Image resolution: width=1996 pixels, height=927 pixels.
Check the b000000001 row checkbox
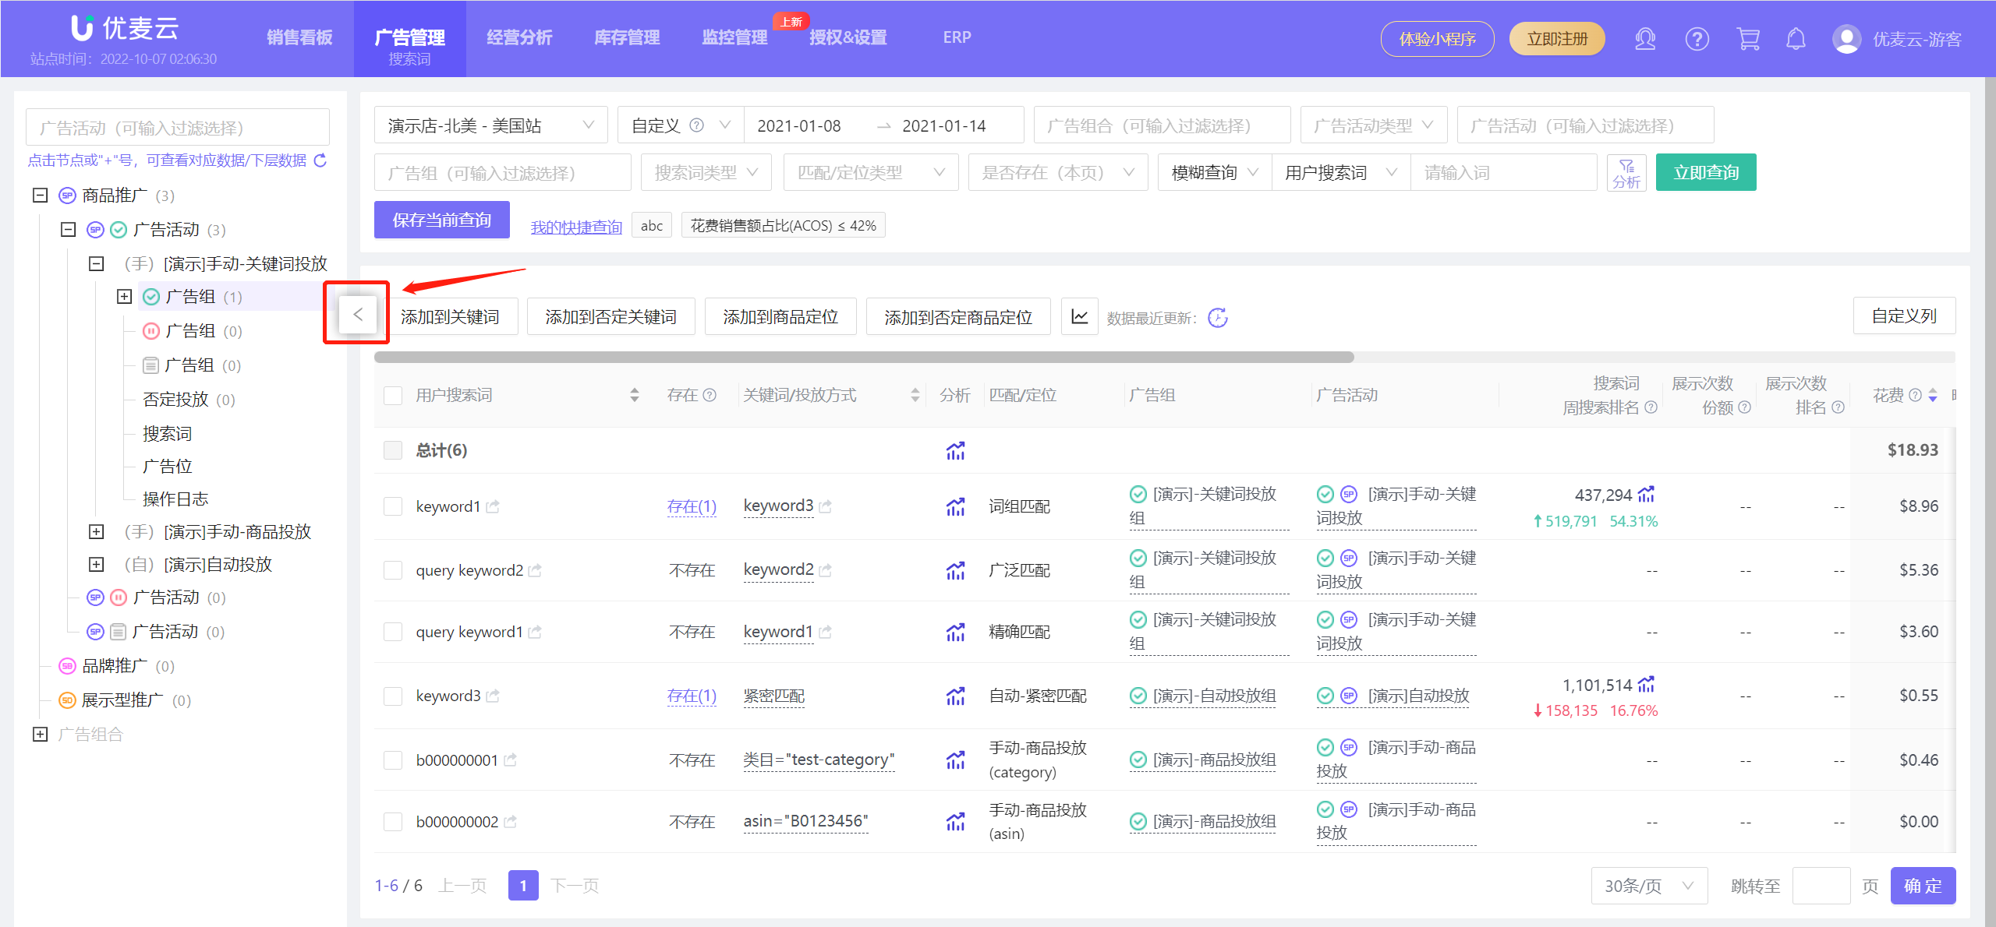tap(393, 760)
